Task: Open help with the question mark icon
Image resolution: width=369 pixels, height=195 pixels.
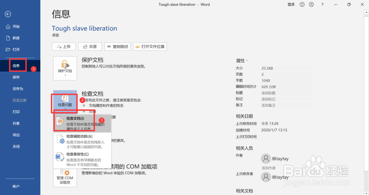Action: point(323,4)
